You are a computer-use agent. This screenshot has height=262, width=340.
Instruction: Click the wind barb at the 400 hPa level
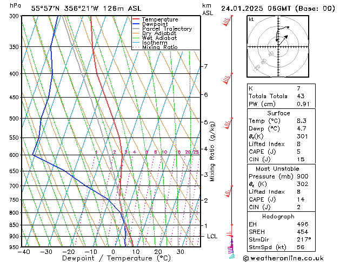pos(228,79)
